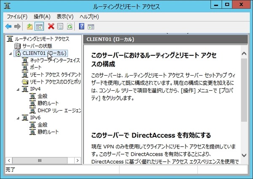253x179 pixels.
Task: Click the ポート node icon
Action: tap(25, 68)
